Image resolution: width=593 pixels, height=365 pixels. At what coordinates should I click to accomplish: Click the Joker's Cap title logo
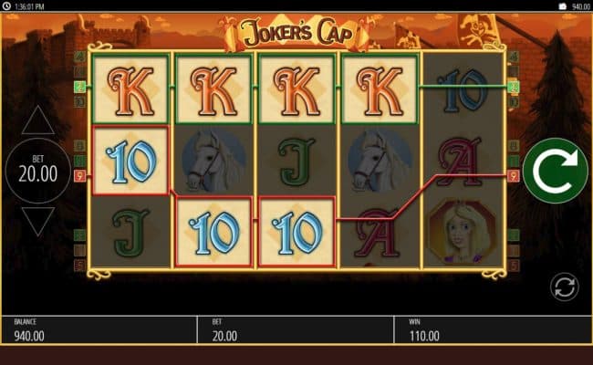[296, 32]
